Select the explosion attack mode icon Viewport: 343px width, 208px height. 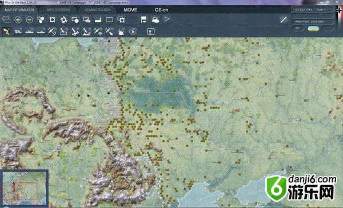tap(121, 32)
